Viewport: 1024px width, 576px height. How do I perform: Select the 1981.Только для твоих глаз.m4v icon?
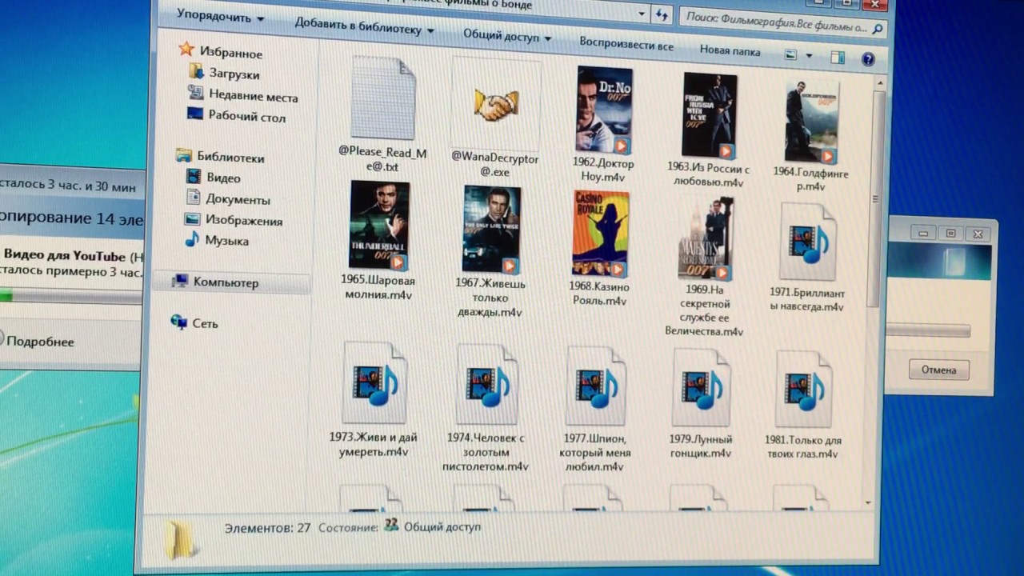[804, 389]
